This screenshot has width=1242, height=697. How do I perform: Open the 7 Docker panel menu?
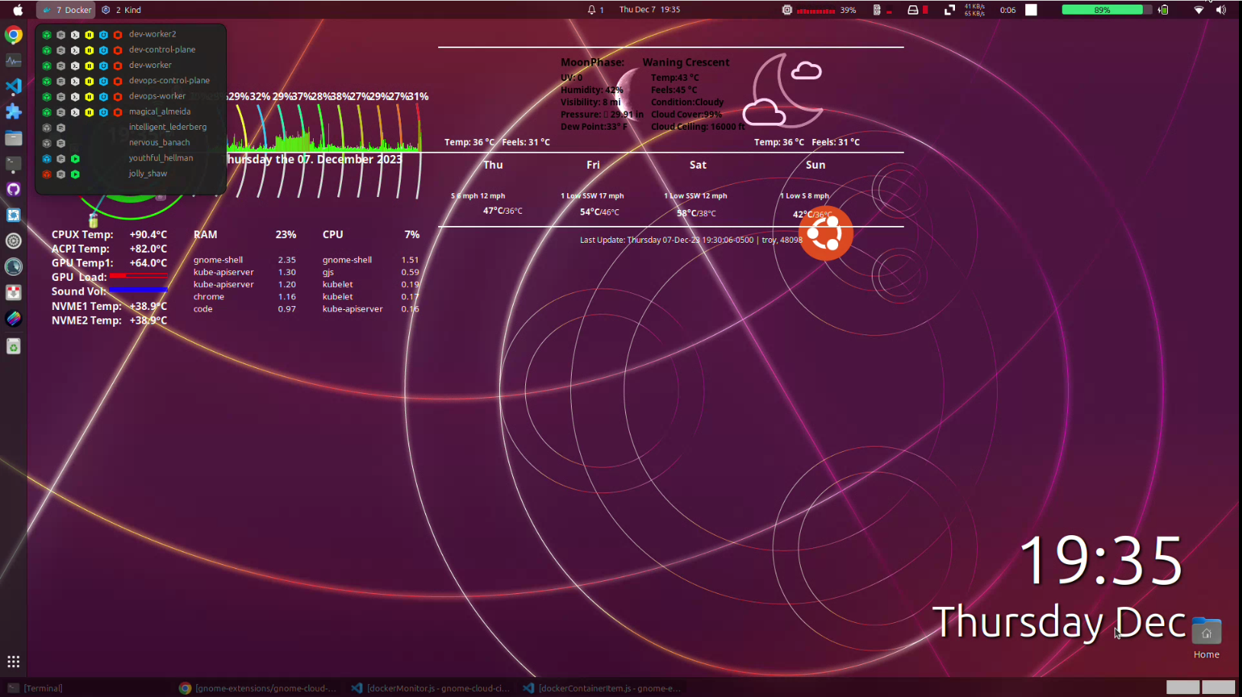click(x=66, y=10)
